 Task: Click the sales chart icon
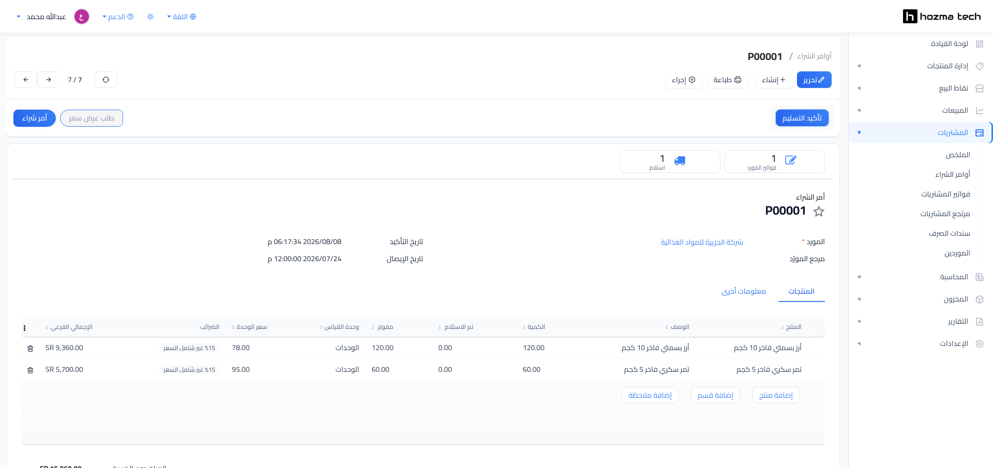pyautogui.click(x=980, y=111)
